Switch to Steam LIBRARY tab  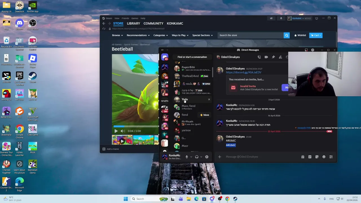[133, 23]
